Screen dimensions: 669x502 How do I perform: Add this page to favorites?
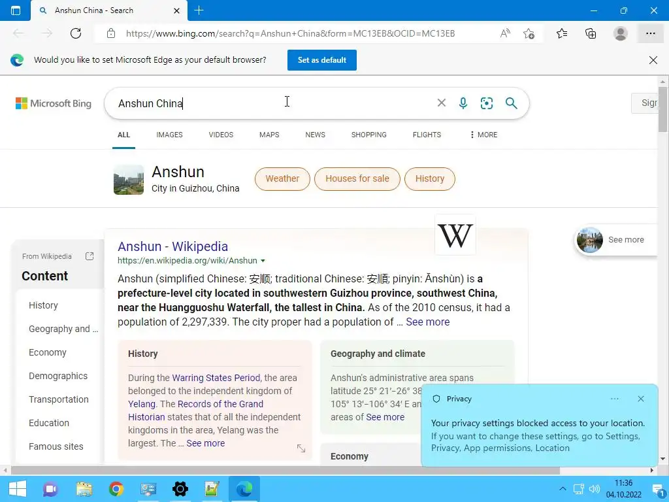(529, 33)
